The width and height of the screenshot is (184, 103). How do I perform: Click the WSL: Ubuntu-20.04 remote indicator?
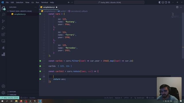pyautogui.click(x=9, y=98)
